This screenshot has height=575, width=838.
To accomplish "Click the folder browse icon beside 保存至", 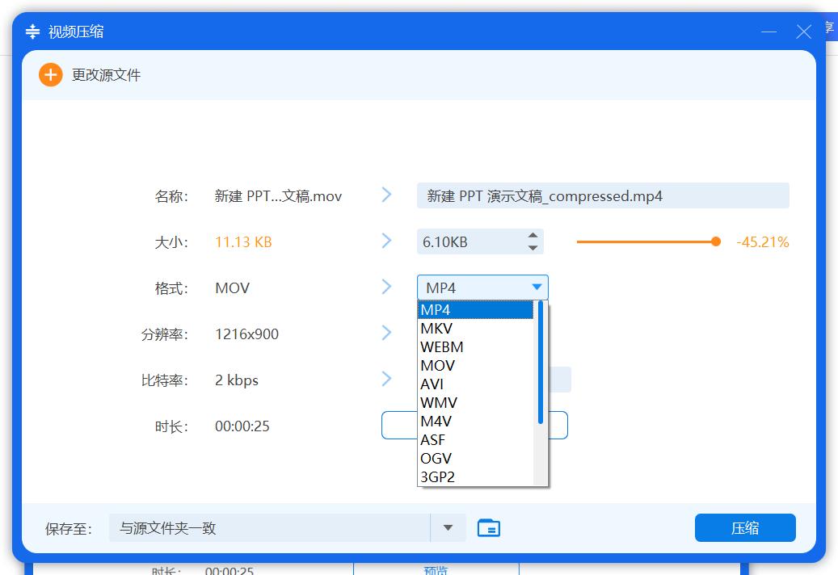I will pos(488,527).
